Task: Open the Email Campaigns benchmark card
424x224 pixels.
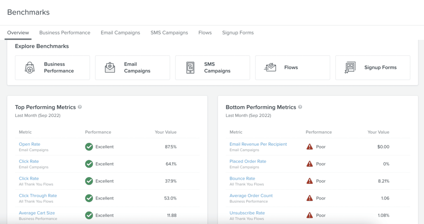Action: [132, 67]
